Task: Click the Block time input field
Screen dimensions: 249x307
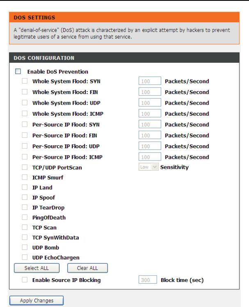Action: pyautogui.click(x=148, y=280)
